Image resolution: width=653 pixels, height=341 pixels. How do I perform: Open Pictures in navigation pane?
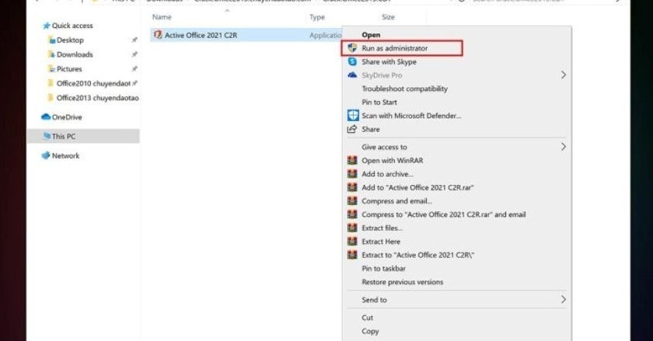click(x=69, y=69)
